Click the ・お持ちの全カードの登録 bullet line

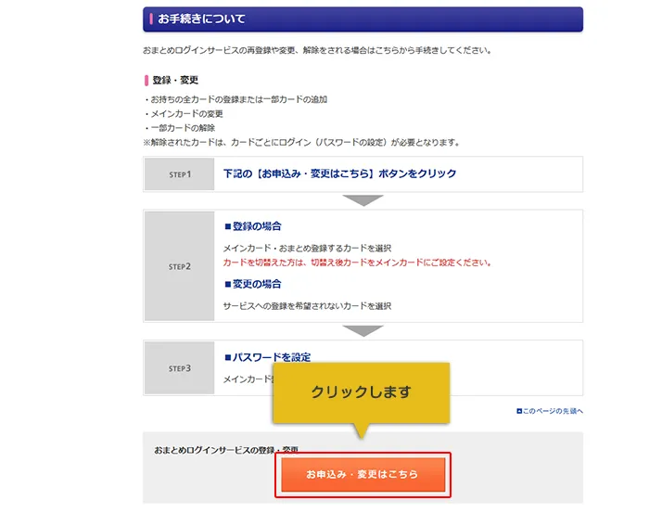[235, 99]
